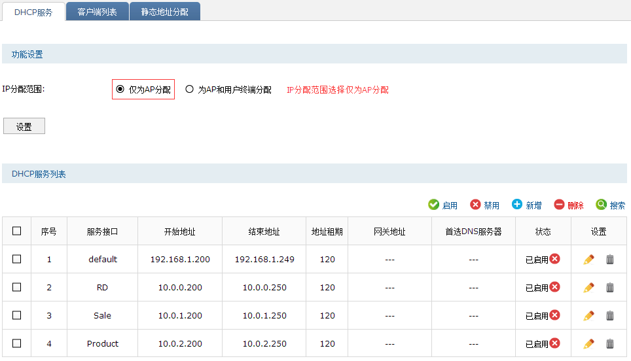Edit the RD row with pencil icon
This screenshot has height=361, width=631.
(588, 288)
